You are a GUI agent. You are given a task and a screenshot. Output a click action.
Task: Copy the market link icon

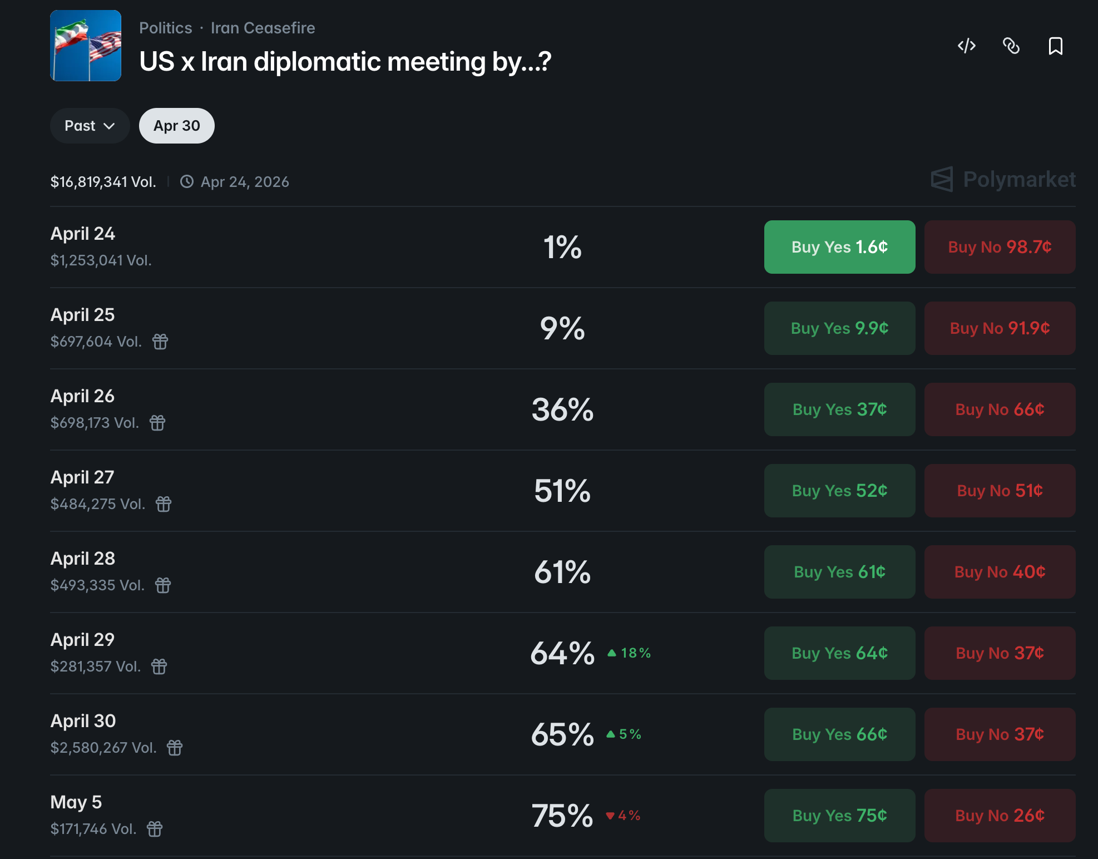click(x=1011, y=46)
